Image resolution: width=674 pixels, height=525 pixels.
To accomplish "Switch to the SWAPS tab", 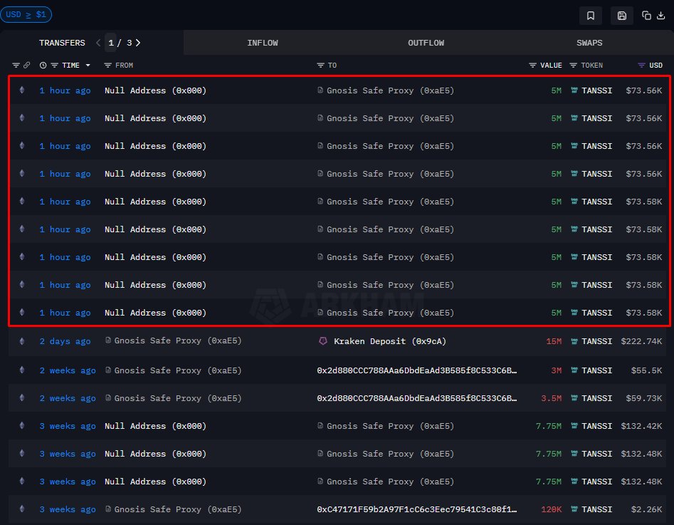I will coord(589,43).
